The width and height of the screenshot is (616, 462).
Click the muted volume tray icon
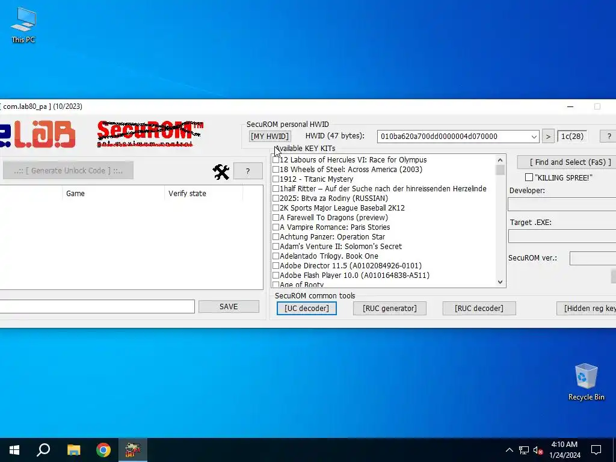(538, 450)
